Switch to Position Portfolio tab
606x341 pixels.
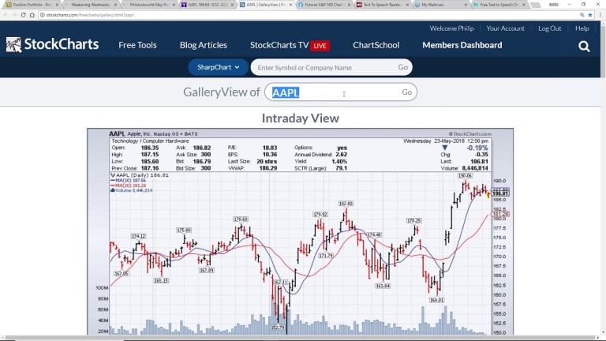(x=32, y=5)
